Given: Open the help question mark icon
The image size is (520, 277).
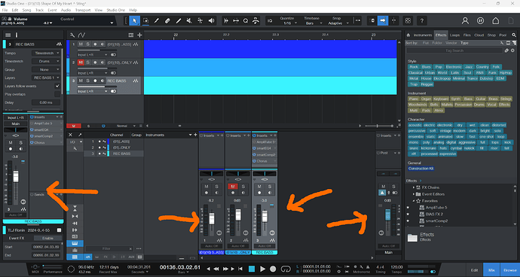Looking at the screenshot, I should click(421, 20).
